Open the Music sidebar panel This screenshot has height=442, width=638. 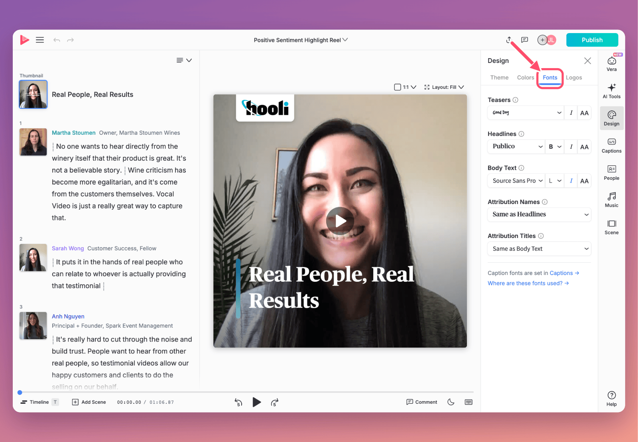(x=612, y=200)
